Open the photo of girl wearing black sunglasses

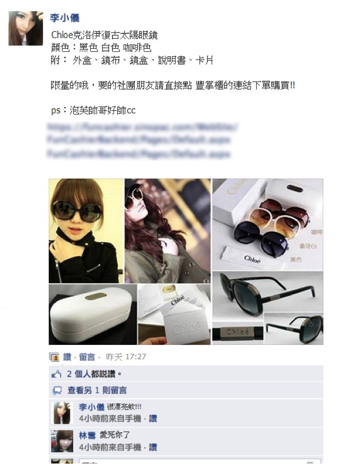[86, 231]
